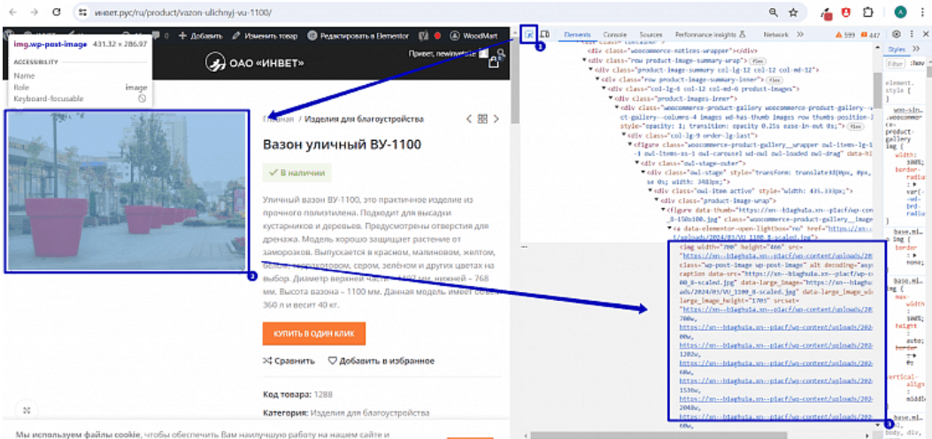Click the browser forward arrow

(35, 12)
